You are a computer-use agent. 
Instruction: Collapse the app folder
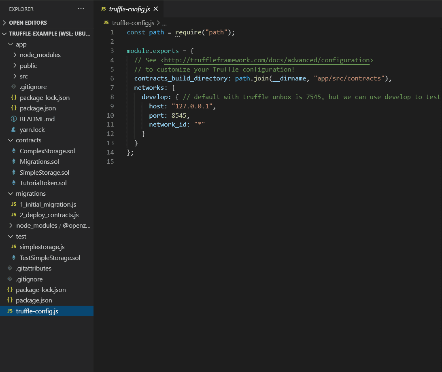pos(10,44)
